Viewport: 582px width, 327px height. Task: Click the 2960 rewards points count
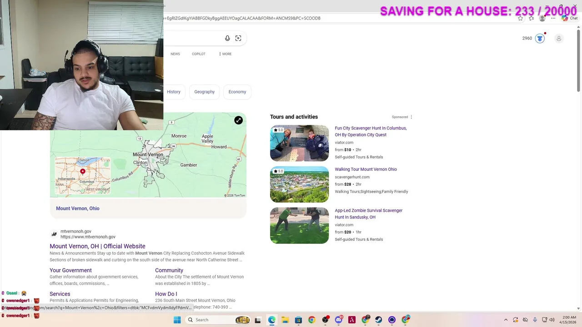pyautogui.click(x=527, y=38)
